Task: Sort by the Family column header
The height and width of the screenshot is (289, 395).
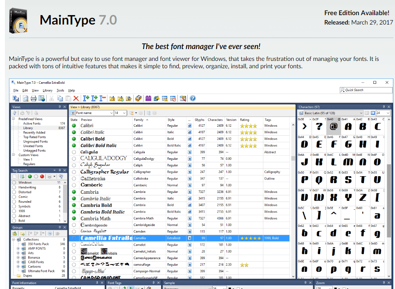Action: (x=149, y=120)
